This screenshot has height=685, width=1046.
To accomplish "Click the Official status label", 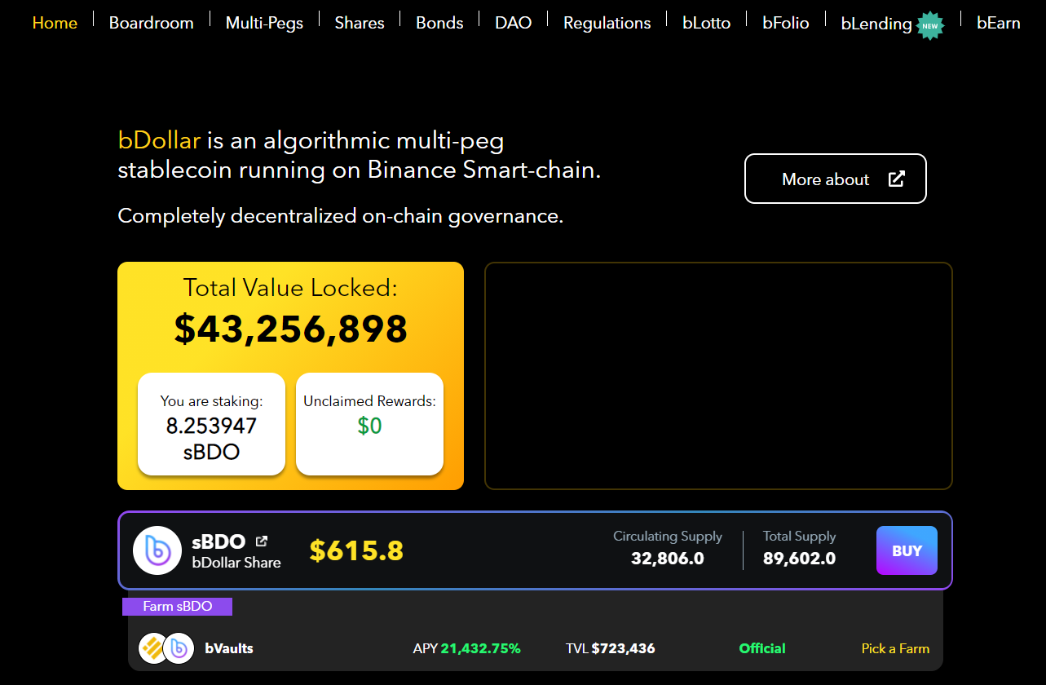I will tap(762, 649).
